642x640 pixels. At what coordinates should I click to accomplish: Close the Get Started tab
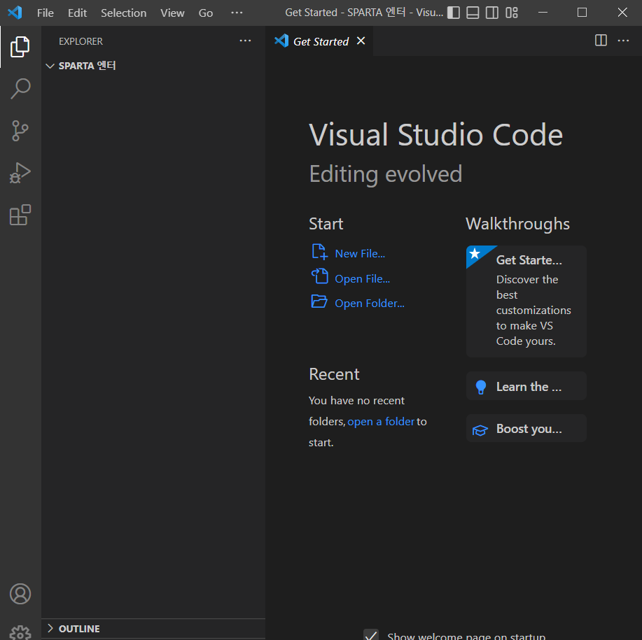(x=361, y=41)
